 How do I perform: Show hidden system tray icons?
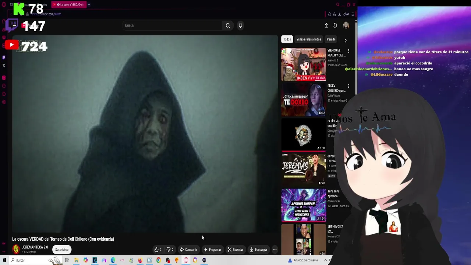(325, 260)
